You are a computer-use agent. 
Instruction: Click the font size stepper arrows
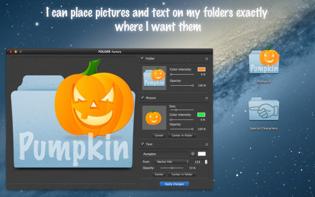pyautogui.click(x=206, y=162)
